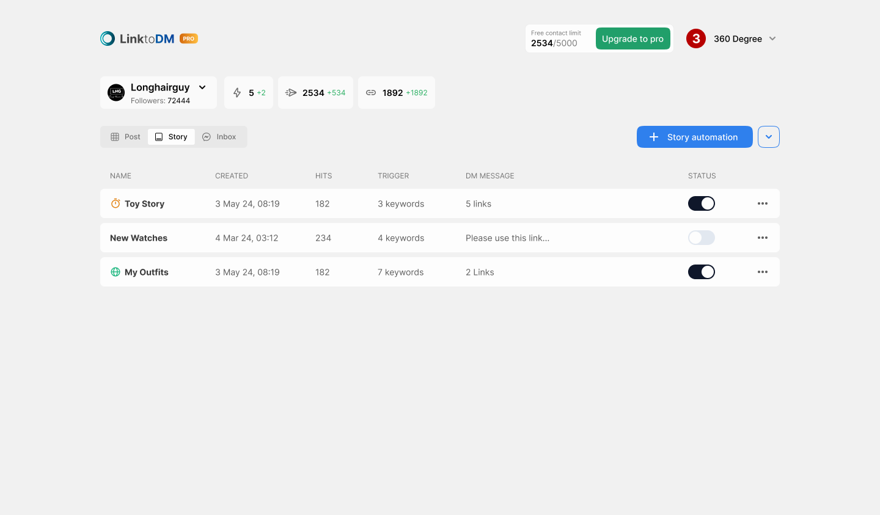
Task: Open the 360 Degree profile dropdown
Action: coord(772,38)
